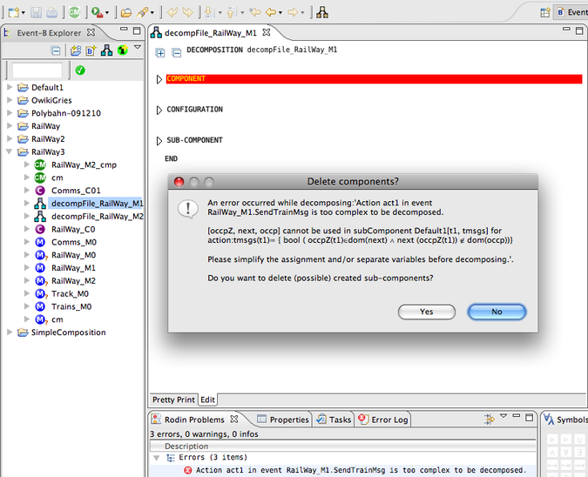The height and width of the screenshot is (477, 588).
Task: Click the Run/External tools toolbar icon
Action: (97, 12)
